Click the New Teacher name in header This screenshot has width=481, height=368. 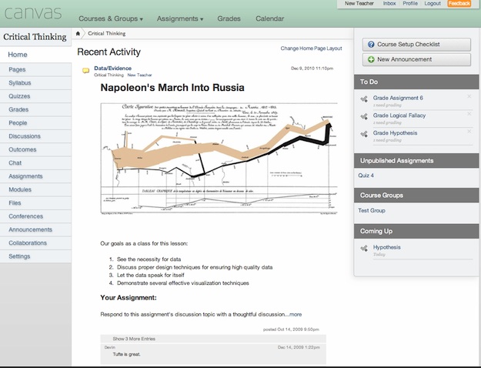[359, 3]
